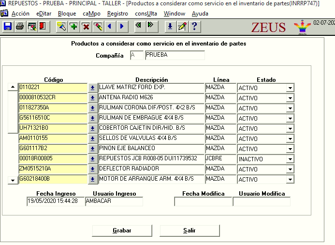Click the question mark help icon
Screen dimensions: 335x245
point(194,27)
